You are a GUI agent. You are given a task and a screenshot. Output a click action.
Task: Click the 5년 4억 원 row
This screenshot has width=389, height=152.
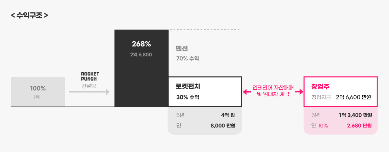coord(205,115)
